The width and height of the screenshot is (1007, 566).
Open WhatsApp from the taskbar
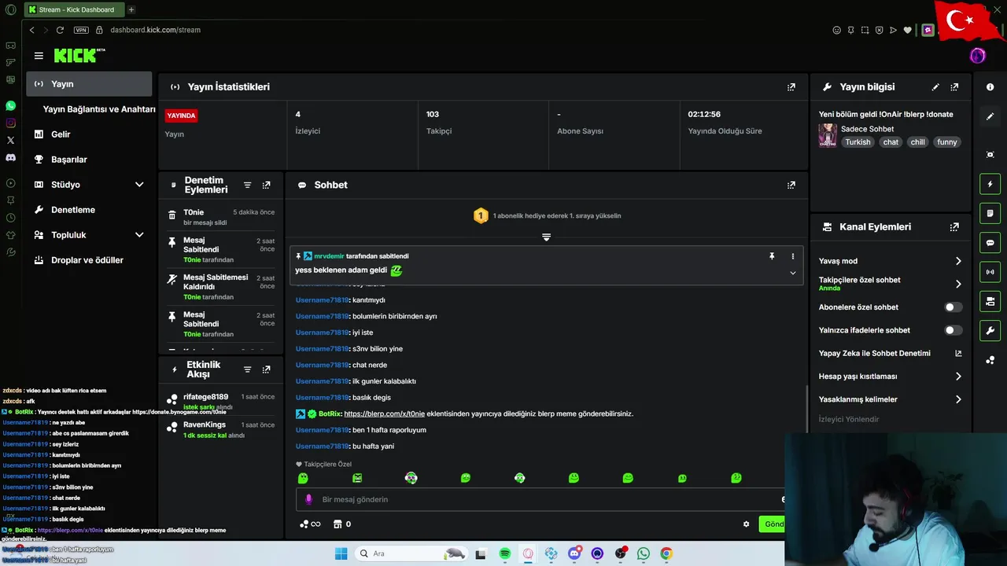pos(644,553)
